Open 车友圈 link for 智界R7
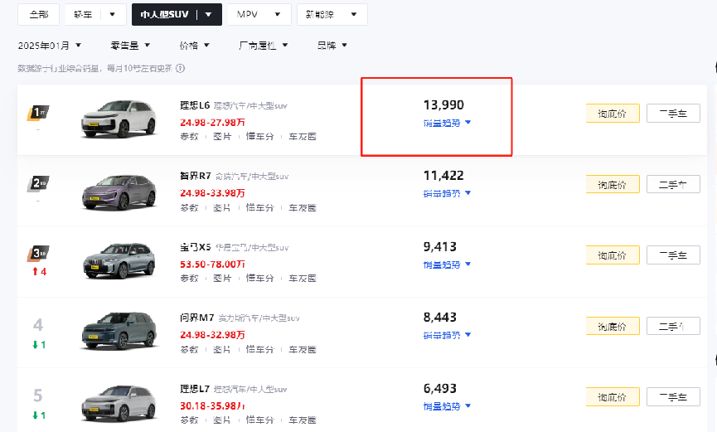This screenshot has width=717, height=432. 303,208
